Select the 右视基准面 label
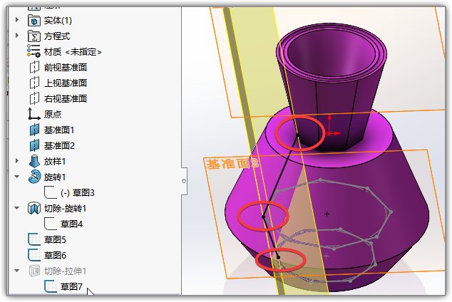452x302 pixels. click(x=66, y=99)
